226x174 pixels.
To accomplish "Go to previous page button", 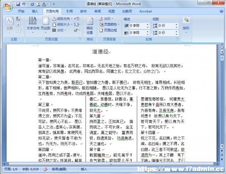I will point(222,151).
